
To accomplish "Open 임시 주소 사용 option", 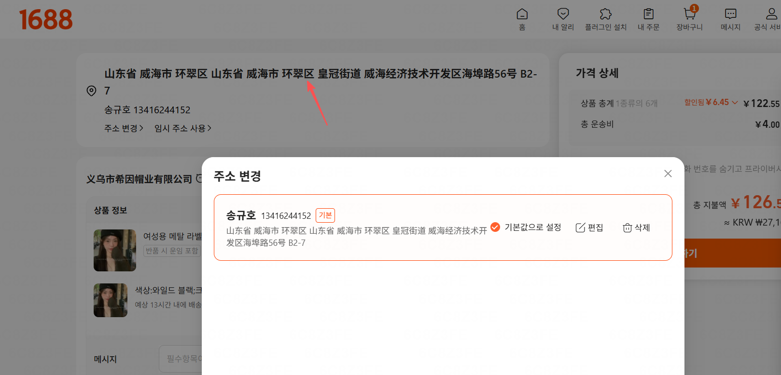I will pyautogui.click(x=182, y=128).
